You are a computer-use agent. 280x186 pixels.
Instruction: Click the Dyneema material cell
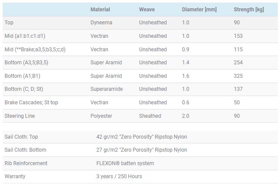[101, 23]
